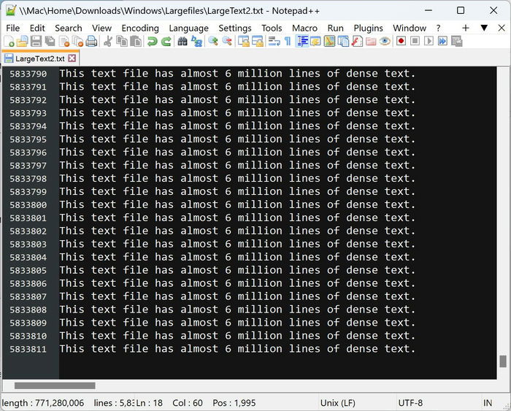Open the Encoding menu

[x=140, y=28]
